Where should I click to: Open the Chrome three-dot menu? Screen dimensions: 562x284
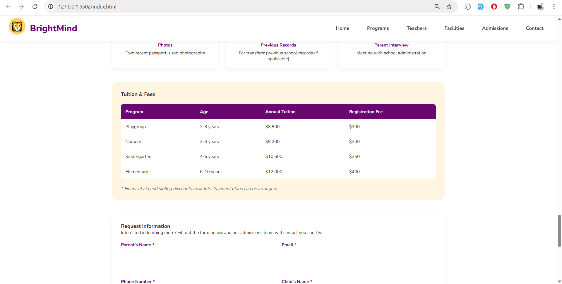554,6
